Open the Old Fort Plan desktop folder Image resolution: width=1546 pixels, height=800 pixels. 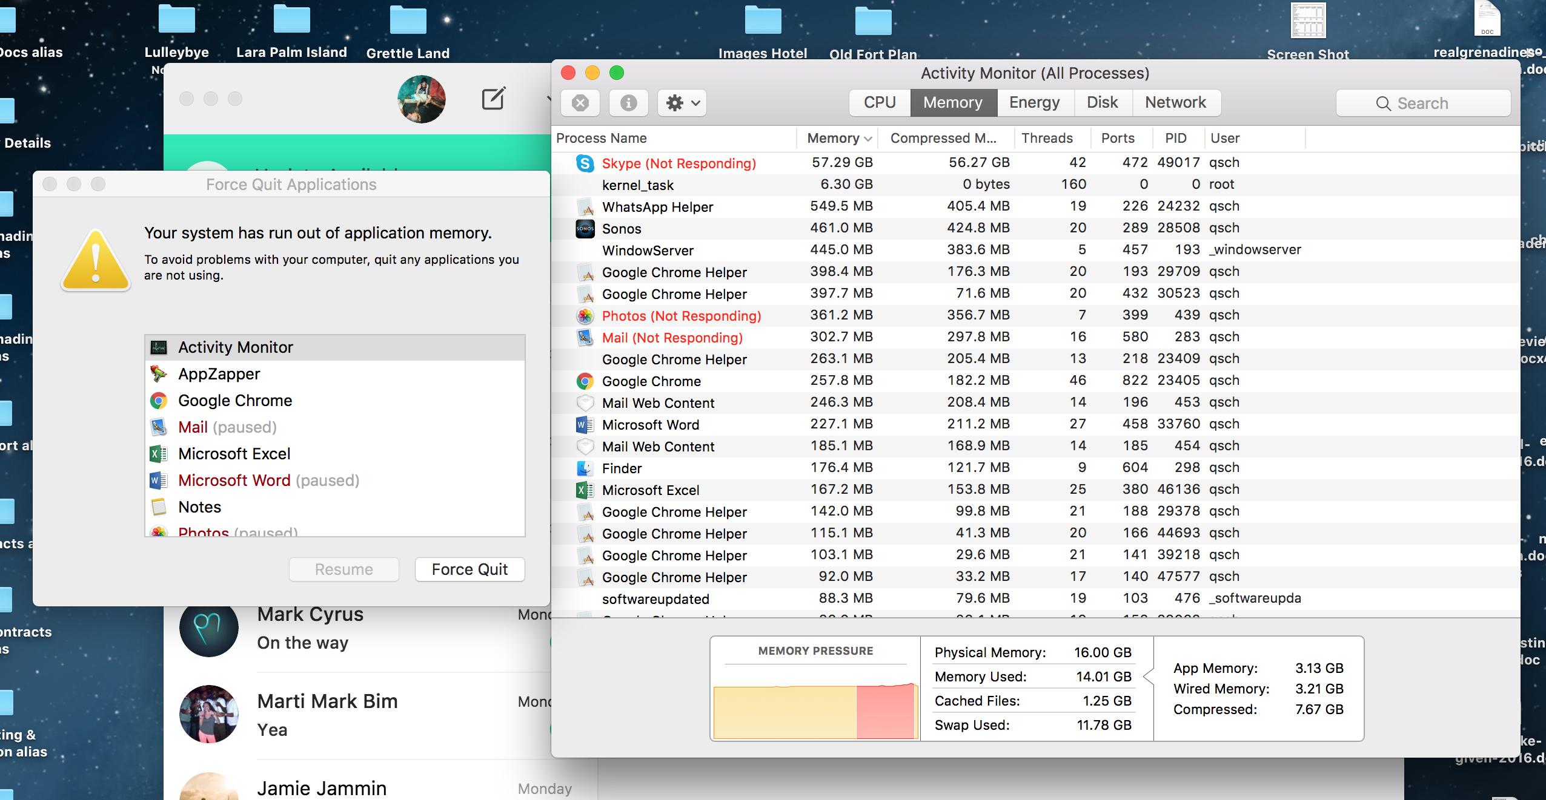click(x=873, y=21)
